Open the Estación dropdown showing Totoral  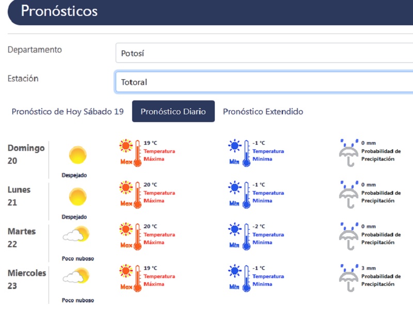pyautogui.click(x=263, y=82)
